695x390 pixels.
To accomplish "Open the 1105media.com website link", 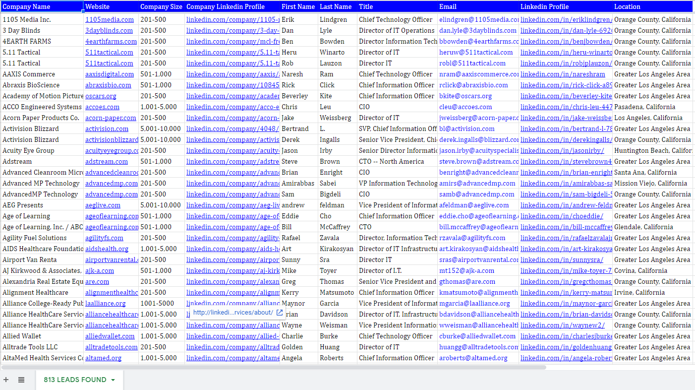I will (110, 20).
